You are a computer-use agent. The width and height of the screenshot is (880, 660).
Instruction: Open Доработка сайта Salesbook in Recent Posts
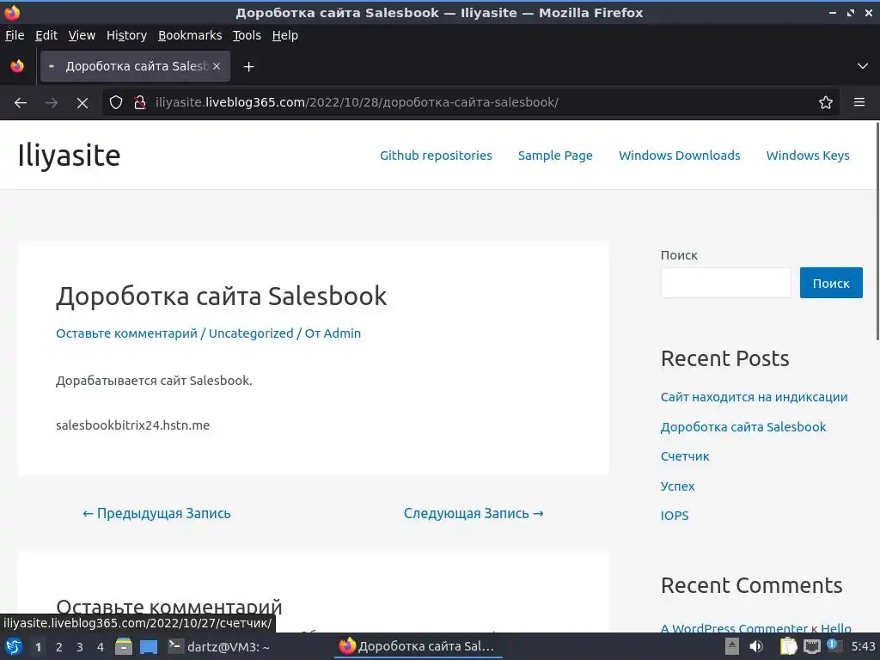pos(743,427)
